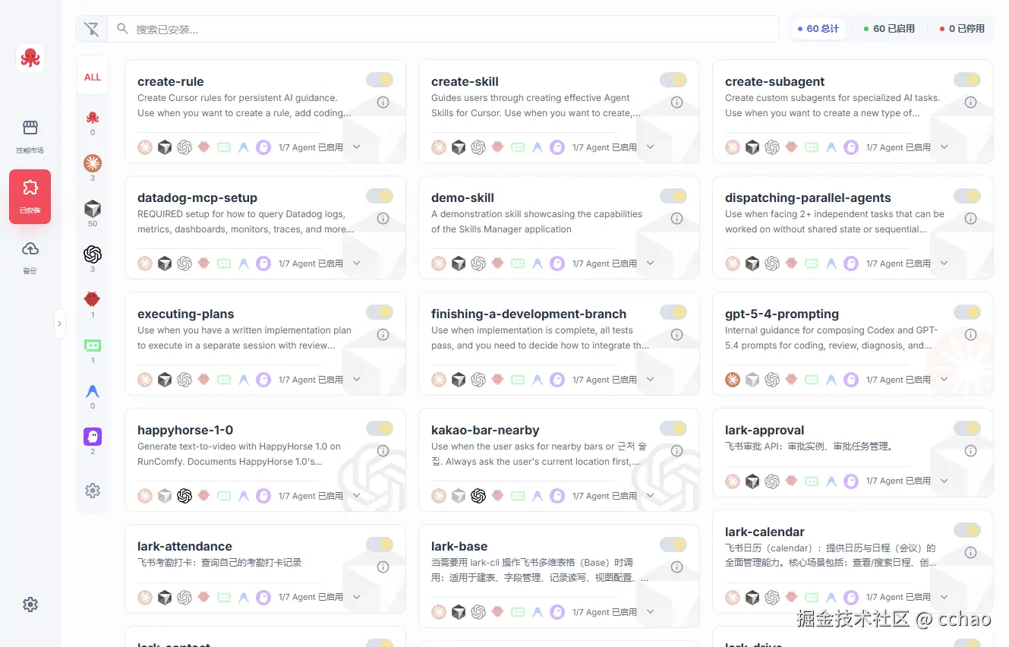Expand the agent list on lark-base card
Viewport: 1009px width, 647px height.
[x=651, y=612]
